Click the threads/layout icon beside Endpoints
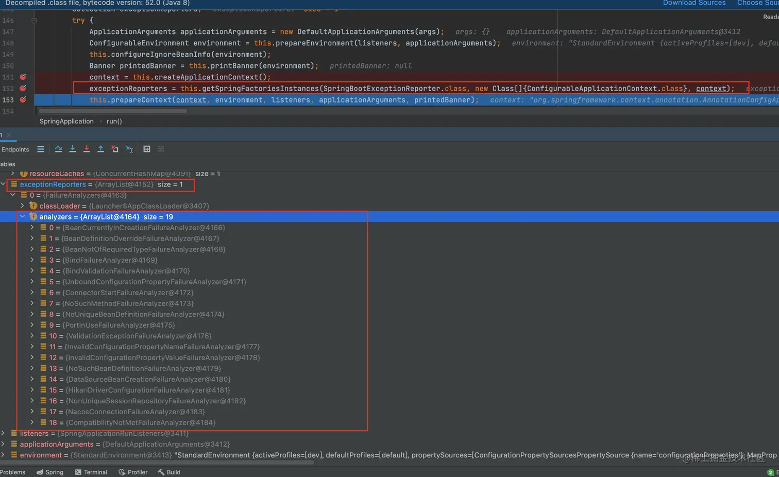The image size is (779, 477). (x=41, y=149)
